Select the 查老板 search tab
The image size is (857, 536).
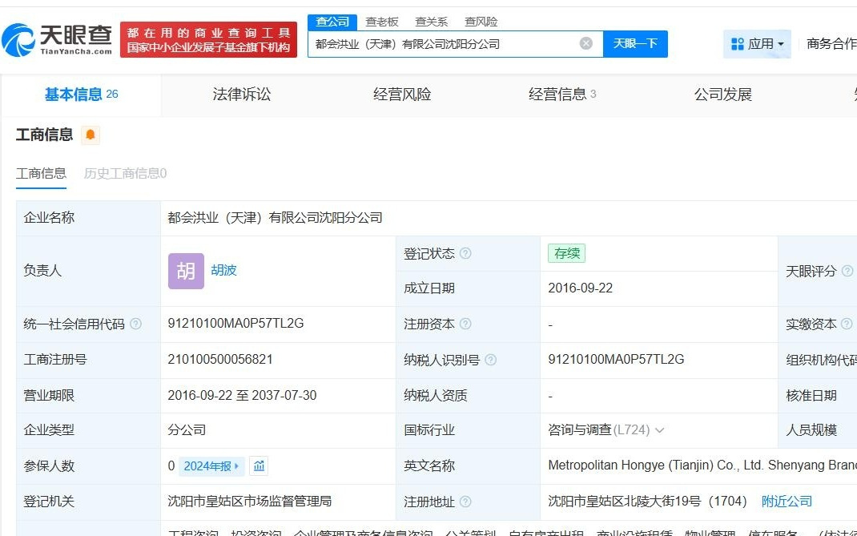pos(382,22)
